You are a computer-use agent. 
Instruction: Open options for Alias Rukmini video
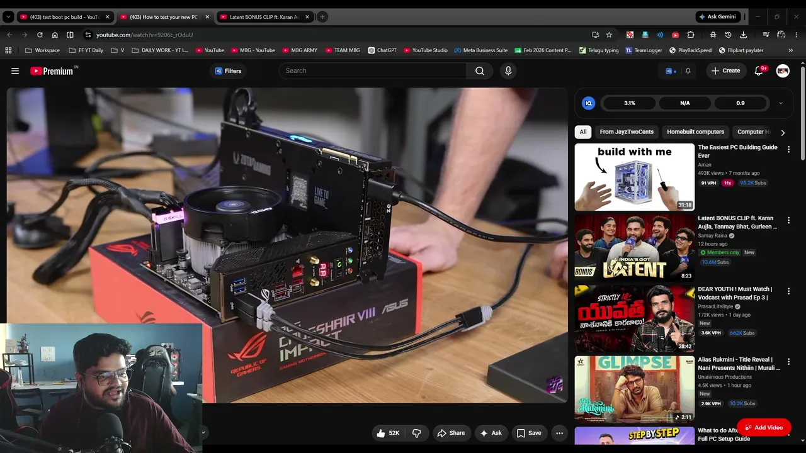[x=788, y=362]
